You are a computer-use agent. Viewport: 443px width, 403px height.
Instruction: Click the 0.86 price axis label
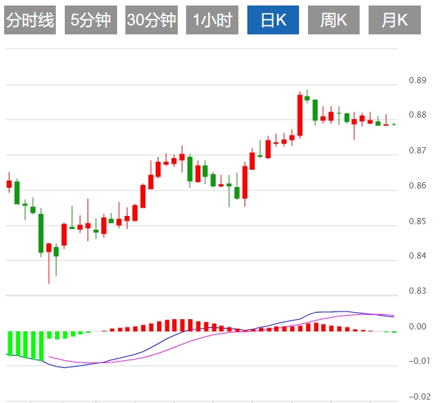click(x=418, y=186)
